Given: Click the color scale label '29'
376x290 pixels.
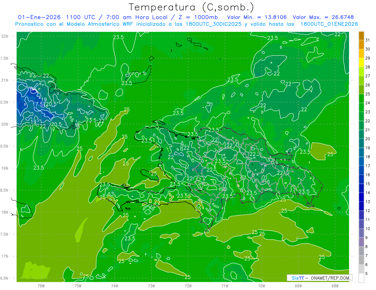Looking at the screenshot, I should (x=368, y=58).
